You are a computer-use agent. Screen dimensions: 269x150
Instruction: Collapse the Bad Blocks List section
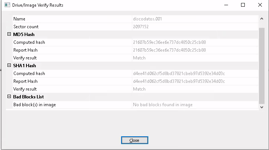(x=9, y=97)
